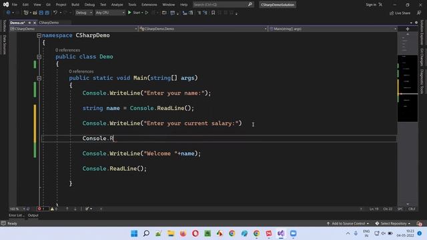The image size is (427, 240).
Task: Click the Live Share button
Action: [400, 13]
